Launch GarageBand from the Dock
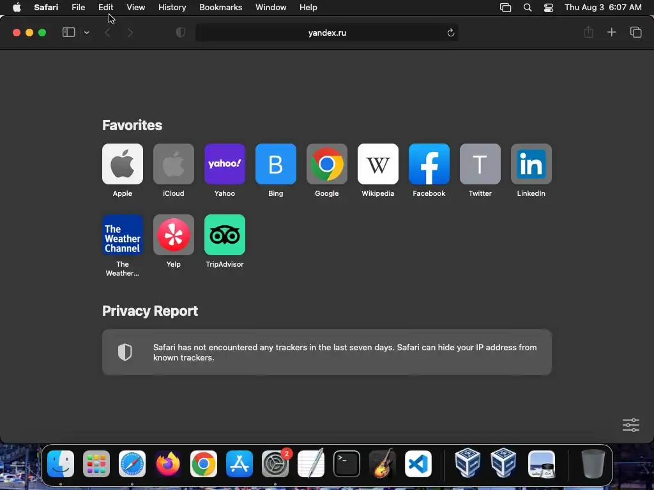The height and width of the screenshot is (490, 654). point(383,463)
